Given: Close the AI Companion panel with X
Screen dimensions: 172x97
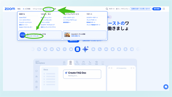Looking at the screenshot, I should tap(134, 68).
